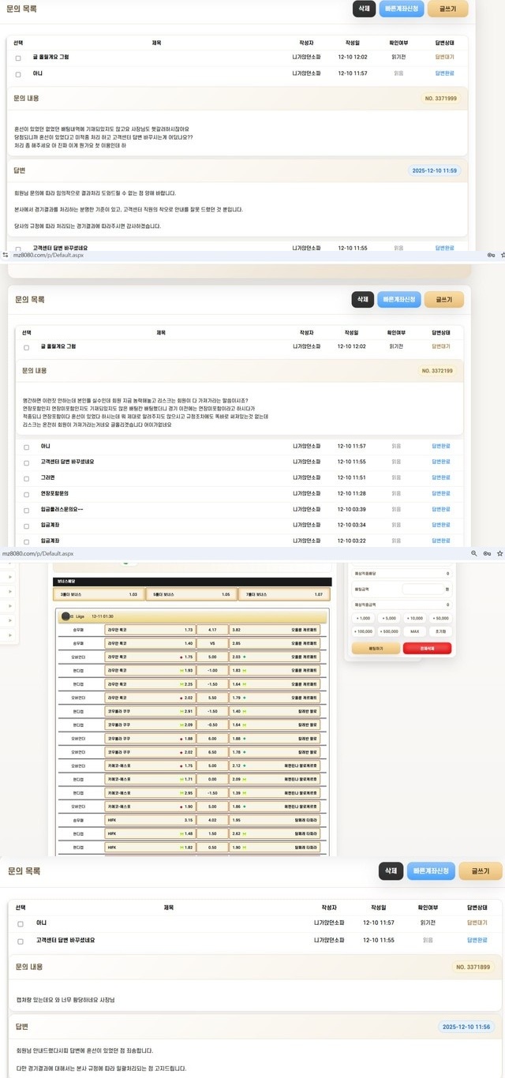This screenshot has height=1078, width=505.
Task: Check the '입금계좌' row dated 12-10 03:34
Action: click(26, 526)
